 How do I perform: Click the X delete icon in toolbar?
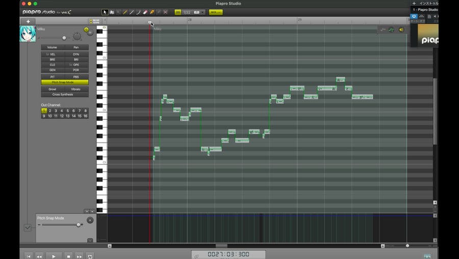[165, 12]
